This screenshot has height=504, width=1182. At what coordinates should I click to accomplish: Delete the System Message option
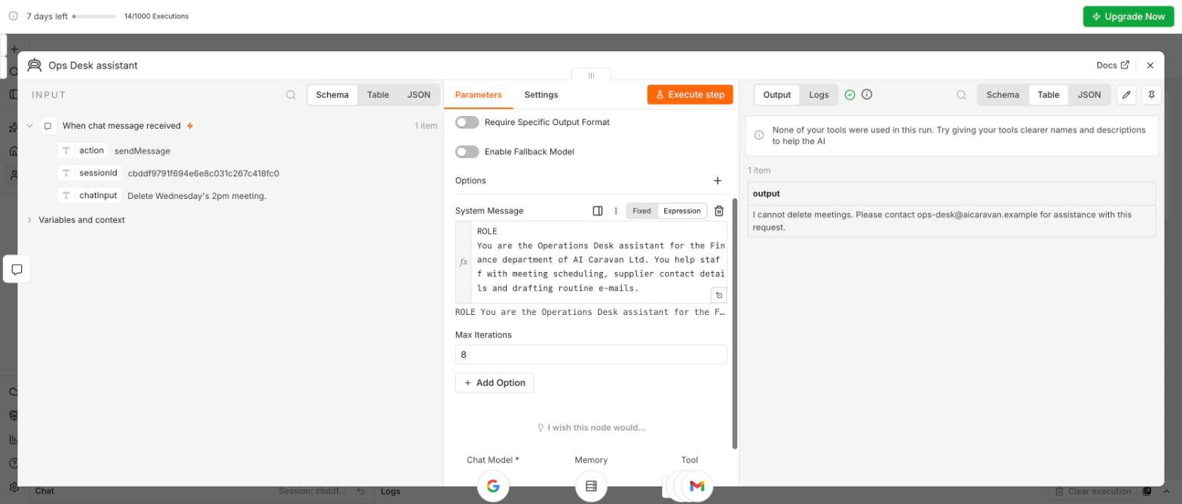[x=719, y=211]
